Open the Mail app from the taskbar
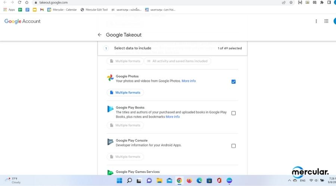Screen dimensions: 336x186 (x=169, y=181)
